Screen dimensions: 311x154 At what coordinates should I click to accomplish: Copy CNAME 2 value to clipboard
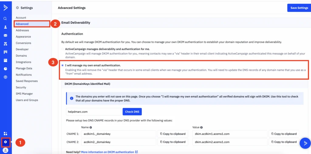284,142
